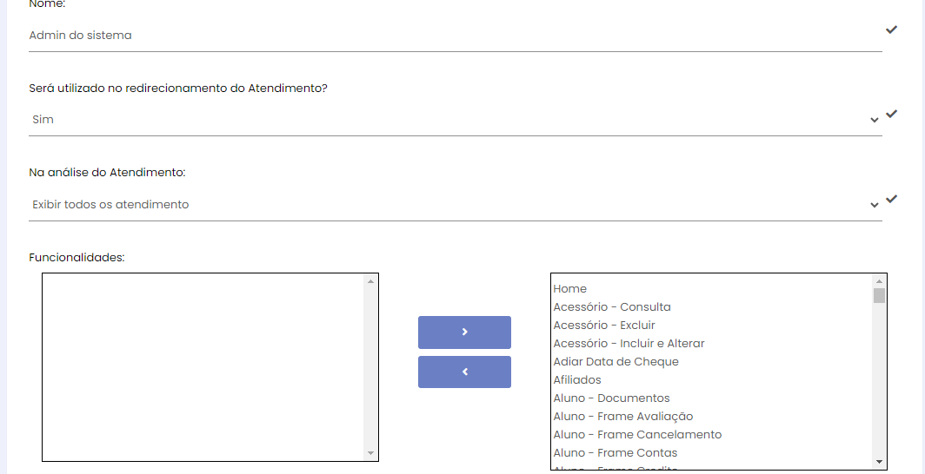Click the move-left arrow button
Image resolution: width=925 pixels, height=474 pixels.
[464, 372]
